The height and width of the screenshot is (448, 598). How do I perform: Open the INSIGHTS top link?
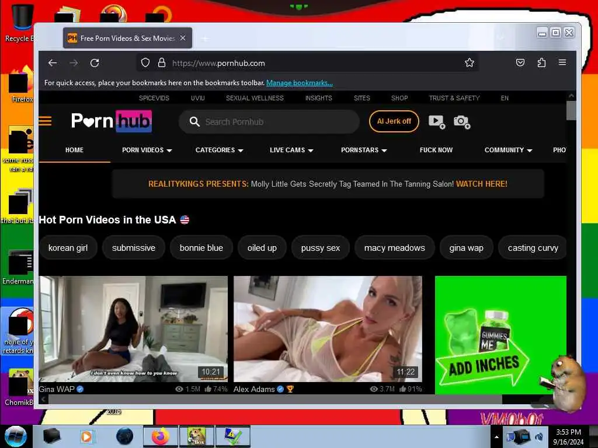coord(318,98)
